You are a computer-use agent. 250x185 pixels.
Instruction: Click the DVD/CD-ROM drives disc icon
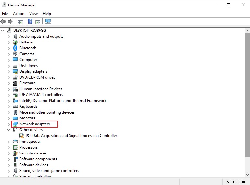coord(15,77)
